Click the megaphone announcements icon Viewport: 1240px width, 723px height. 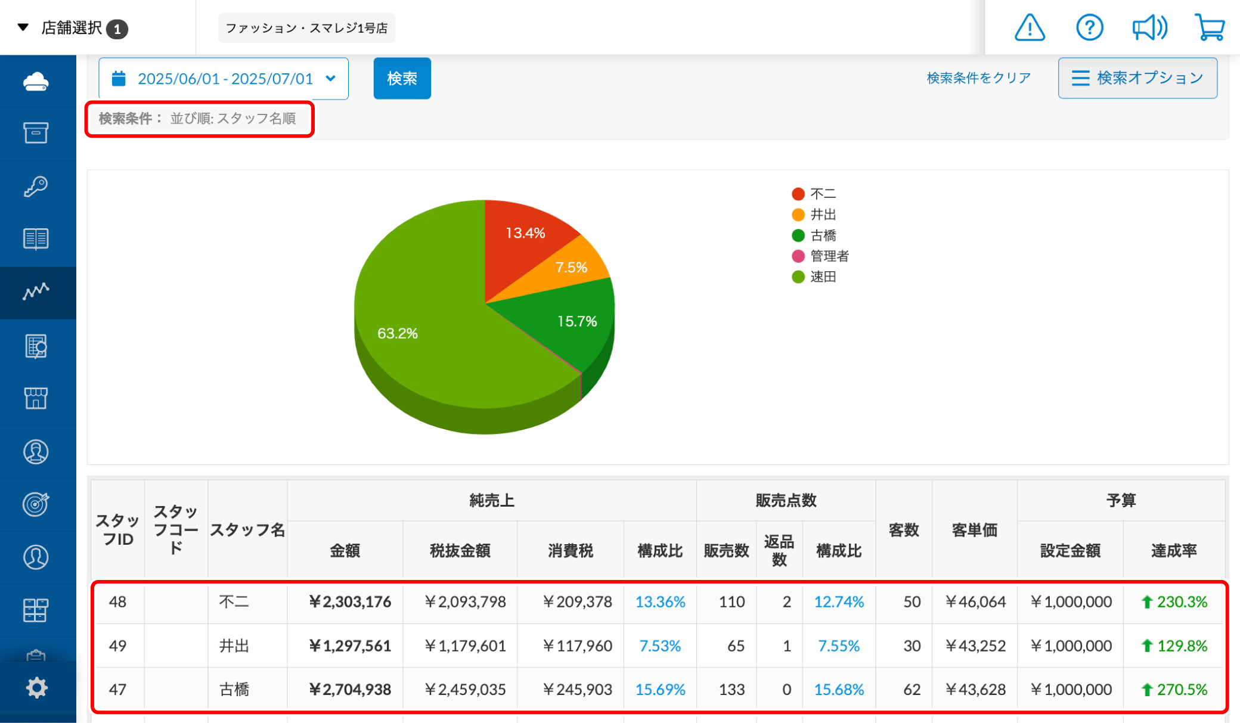pyautogui.click(x=1149, y=28)
